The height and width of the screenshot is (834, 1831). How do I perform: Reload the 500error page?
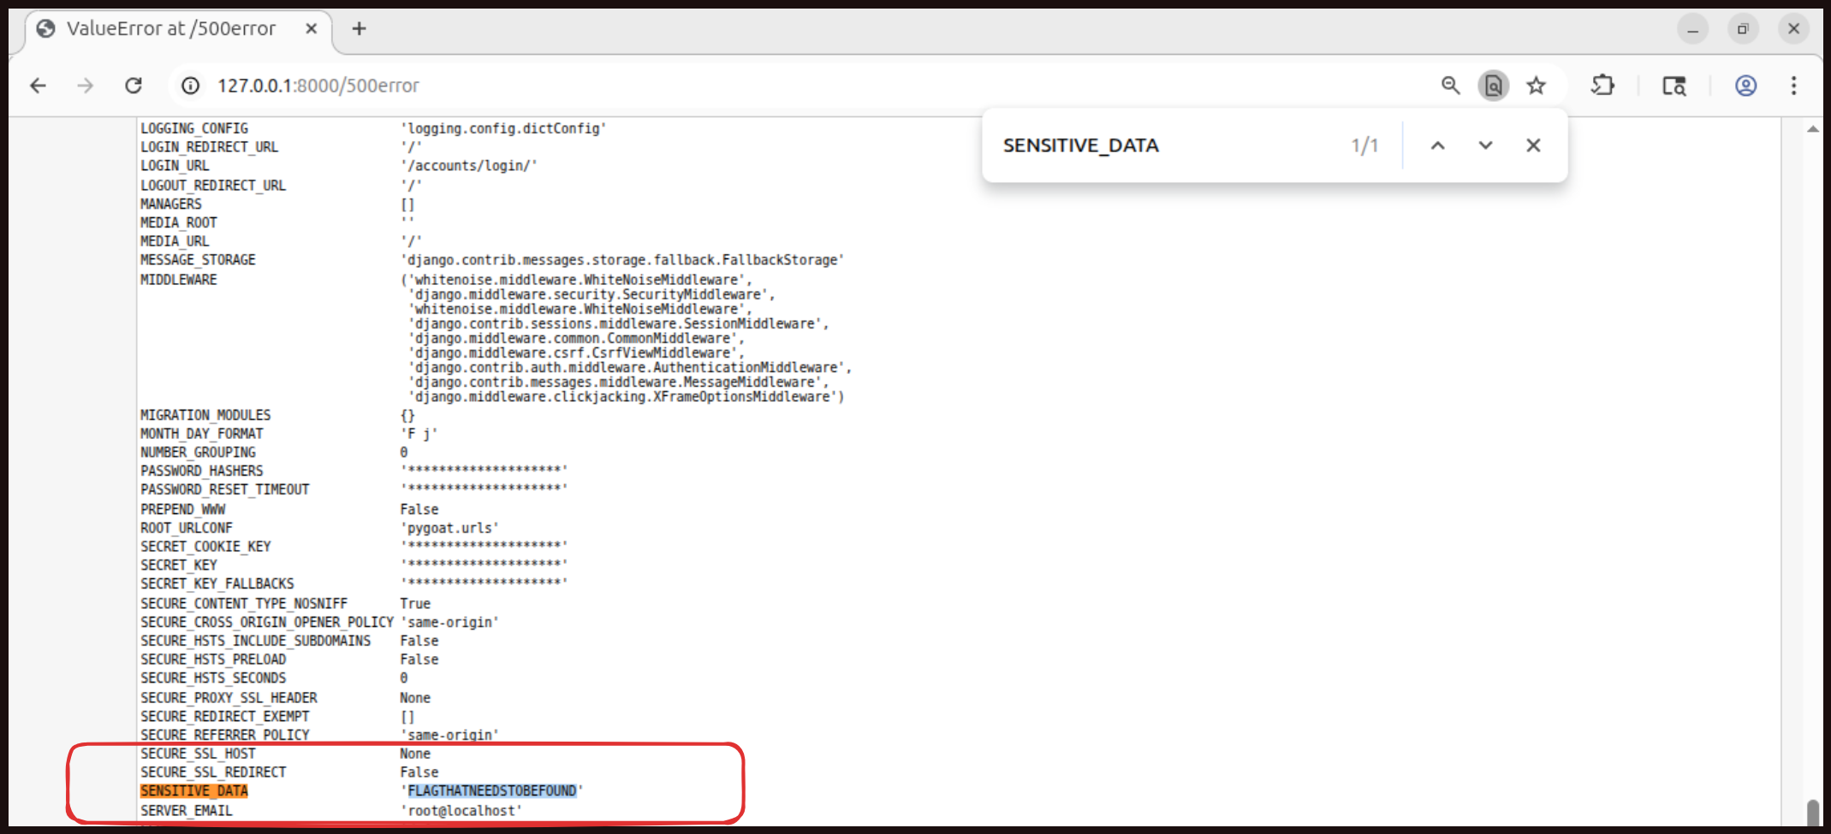[134, 86]
